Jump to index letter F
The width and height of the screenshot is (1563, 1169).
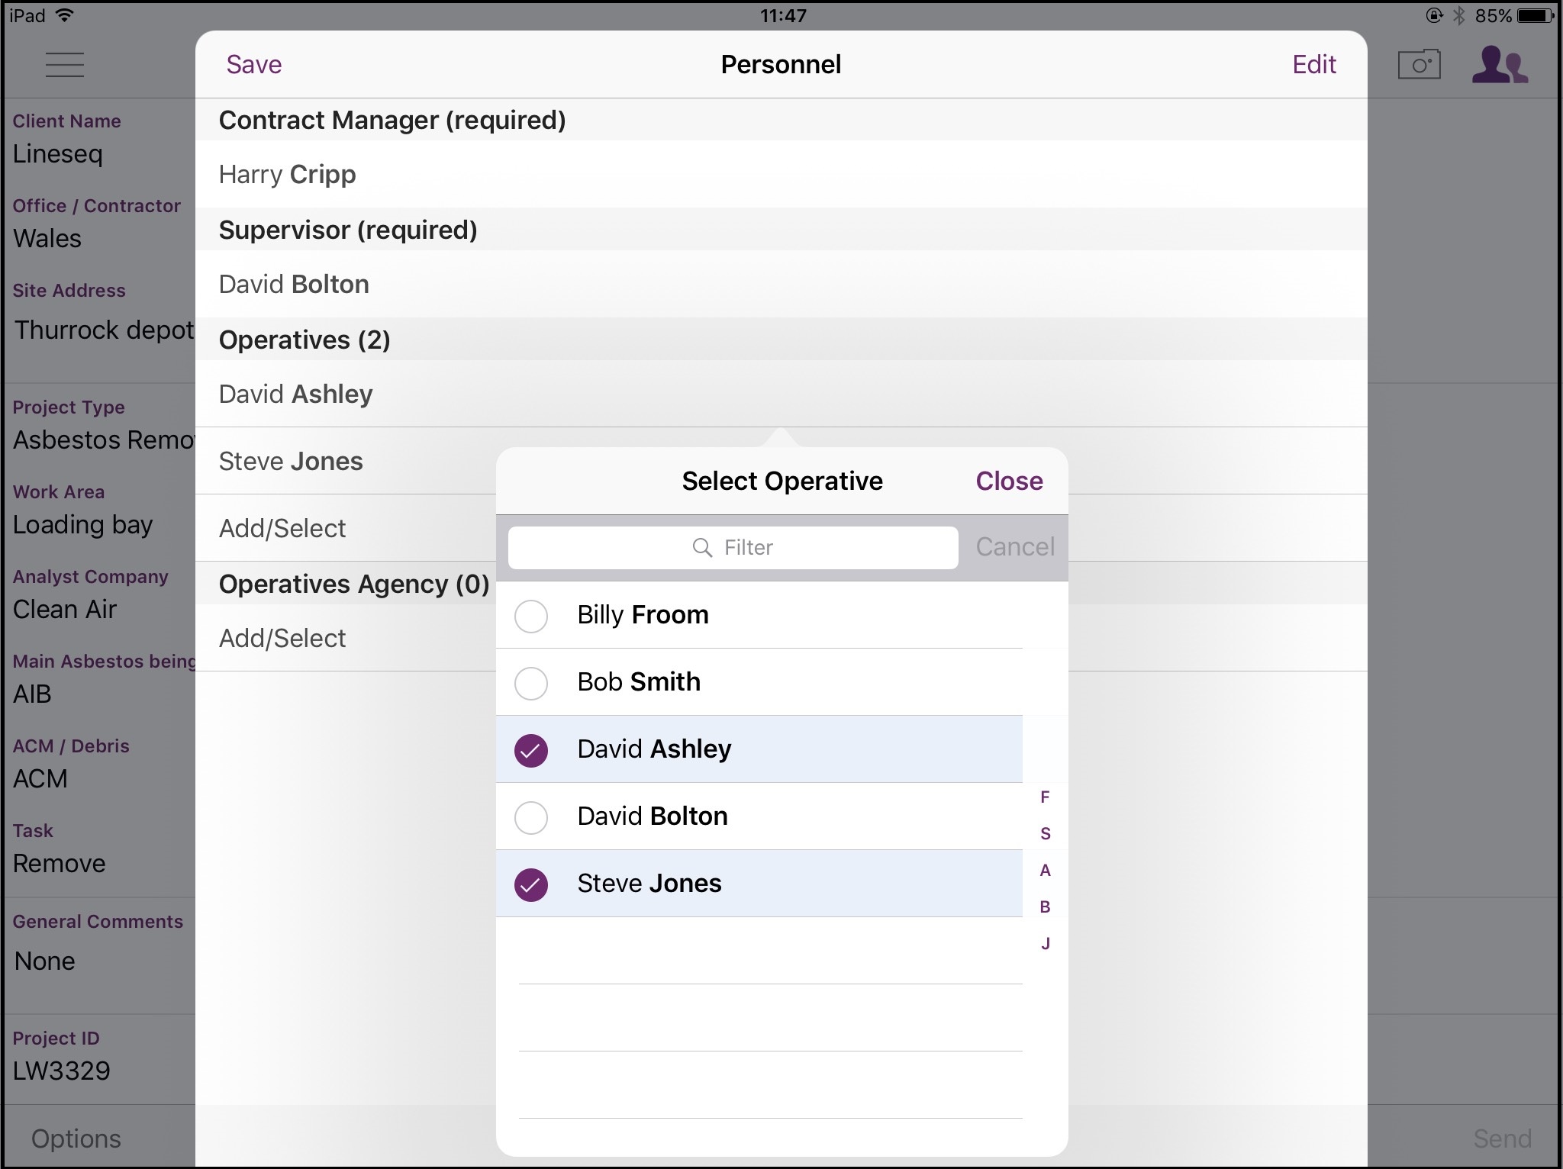(x=1045, y=797)
